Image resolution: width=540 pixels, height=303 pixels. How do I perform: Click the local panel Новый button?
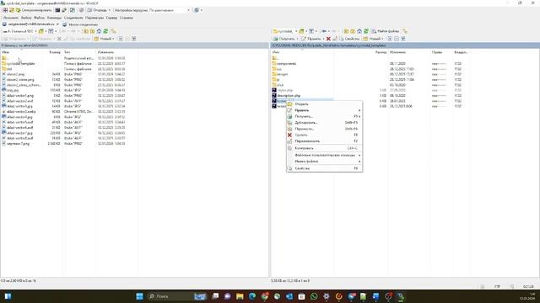tap(105, 39)
